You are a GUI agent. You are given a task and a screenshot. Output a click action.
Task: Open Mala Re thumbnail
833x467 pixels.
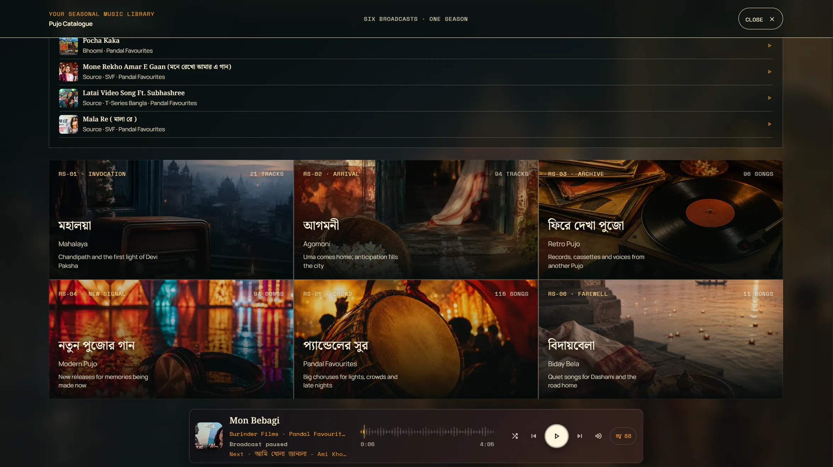68,124
